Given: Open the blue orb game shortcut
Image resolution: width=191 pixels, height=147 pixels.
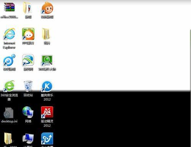Looking at the screenshot, I should coord(9,60).
